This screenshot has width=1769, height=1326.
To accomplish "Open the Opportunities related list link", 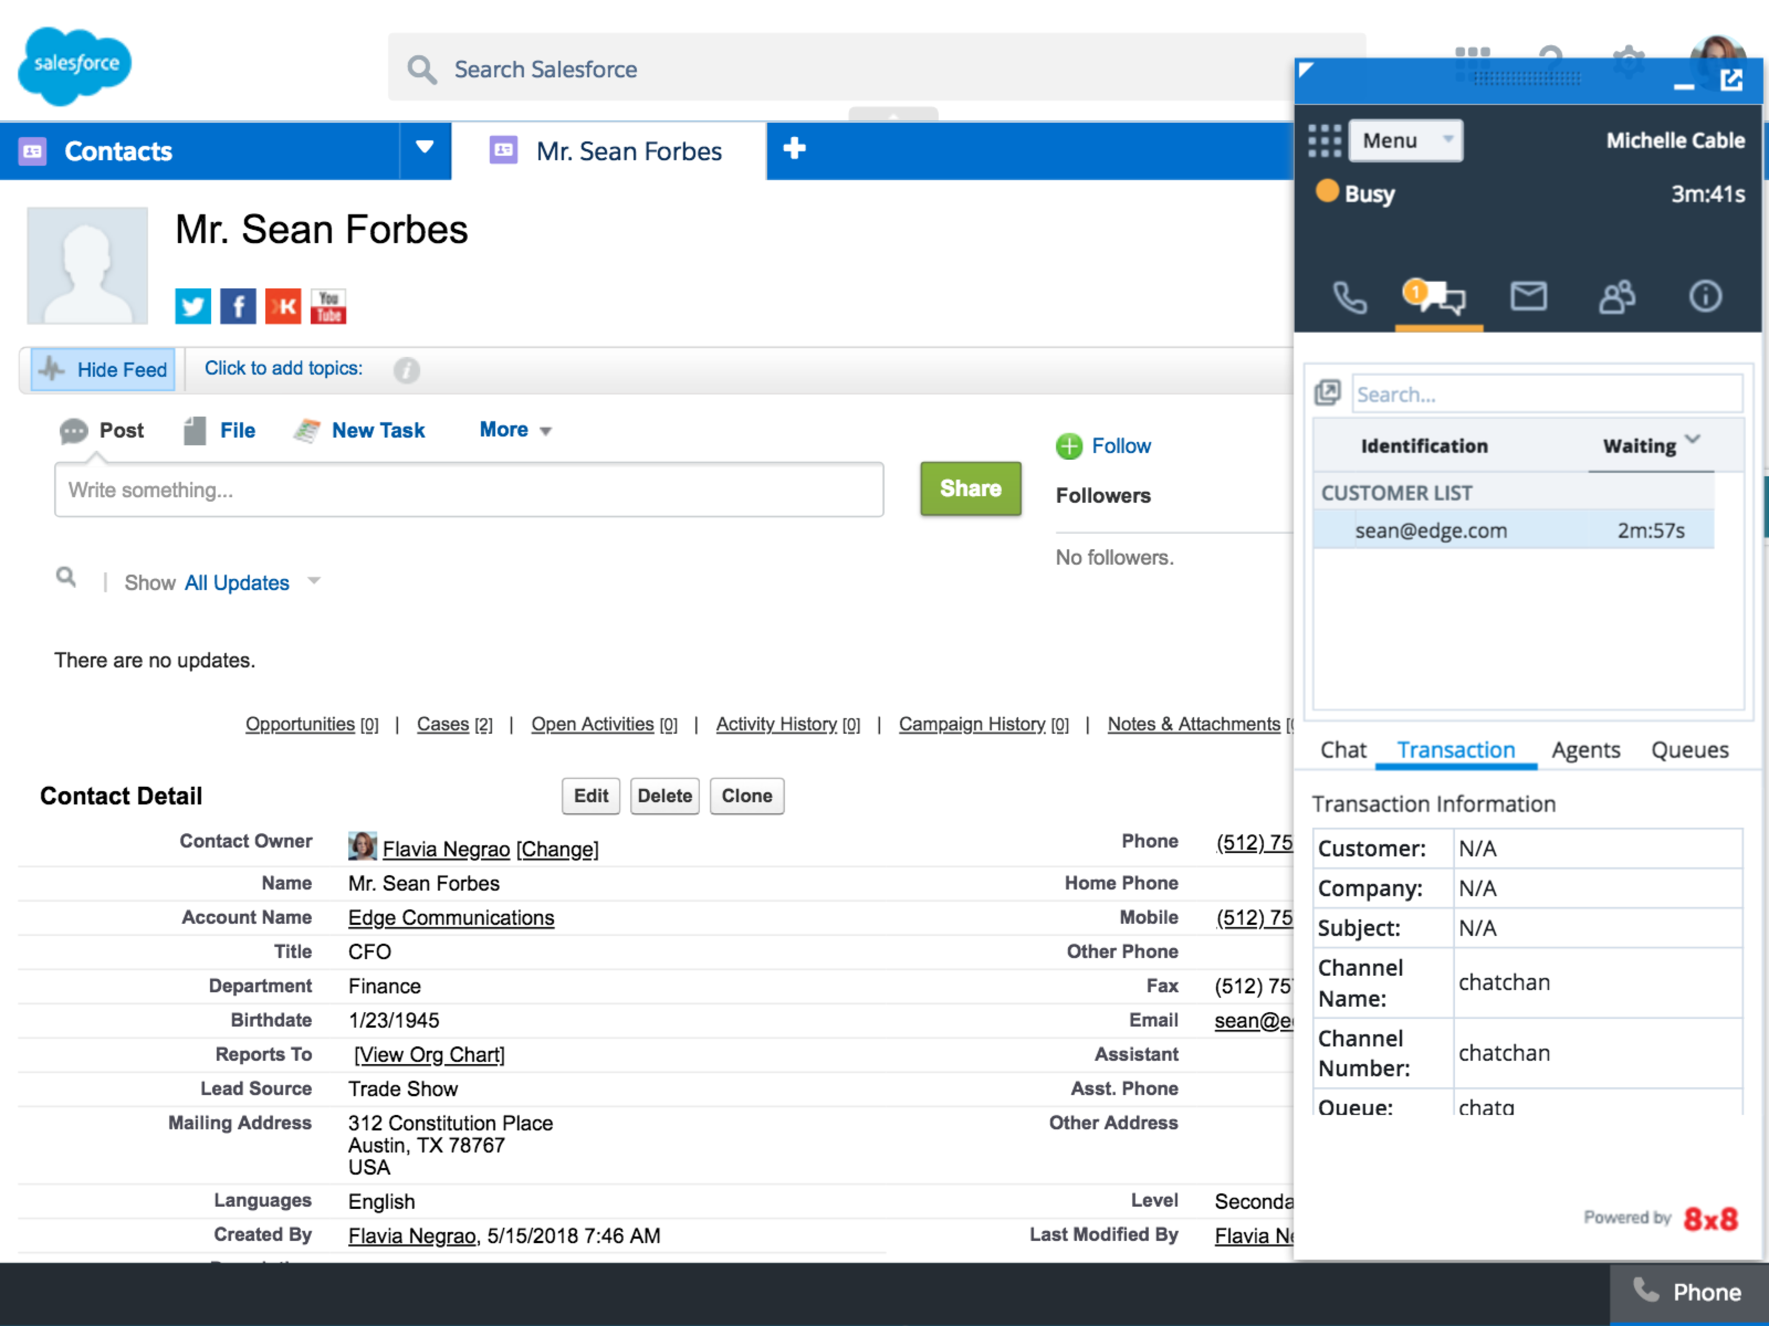I will coord(300,724).
